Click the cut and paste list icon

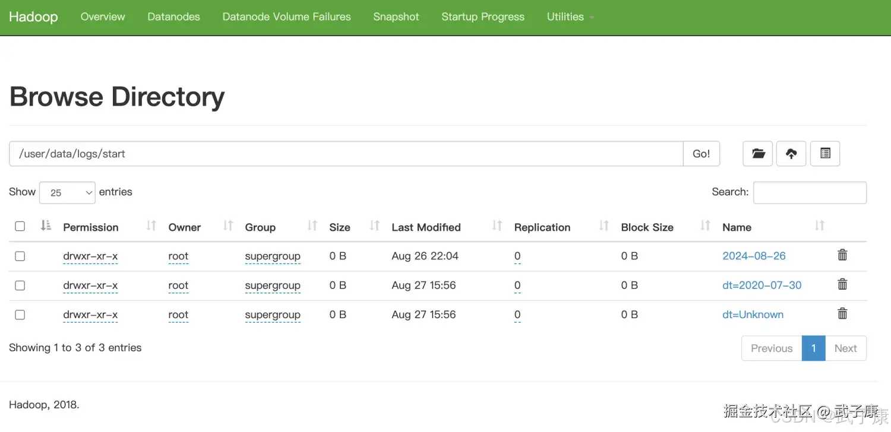825,154
